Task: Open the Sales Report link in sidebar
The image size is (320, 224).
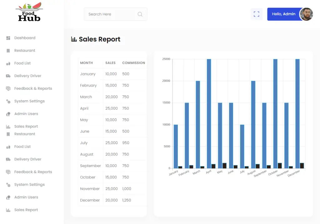Action: [26, 126]
